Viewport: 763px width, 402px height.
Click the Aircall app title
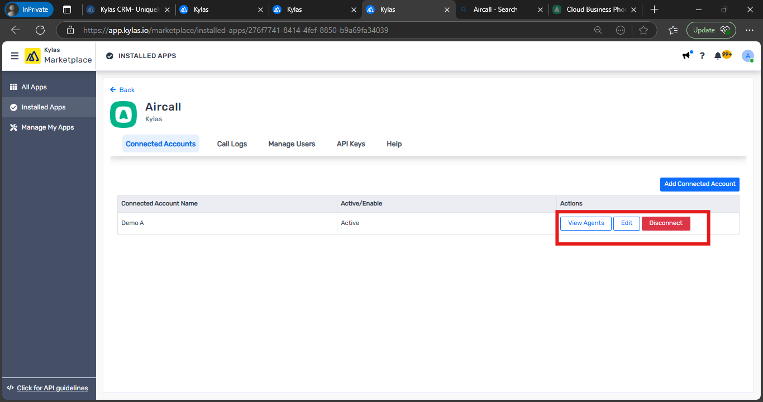[163, 107]
